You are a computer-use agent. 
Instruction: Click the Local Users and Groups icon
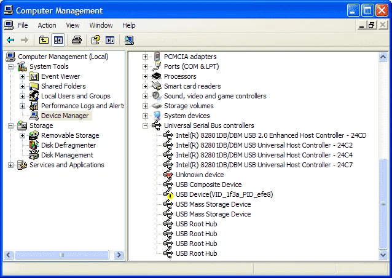pyautogui.click(x=34, y=96)
